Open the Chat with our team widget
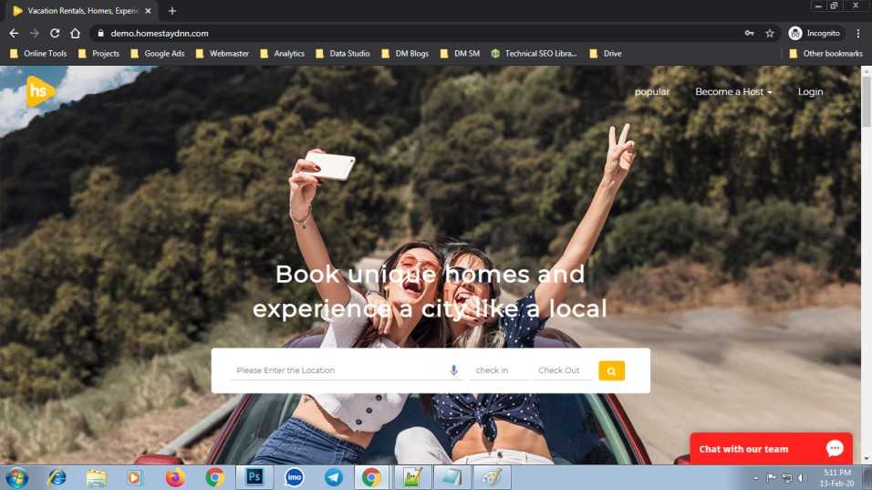Viewport: 872px width, 490px height. (771, 449)
